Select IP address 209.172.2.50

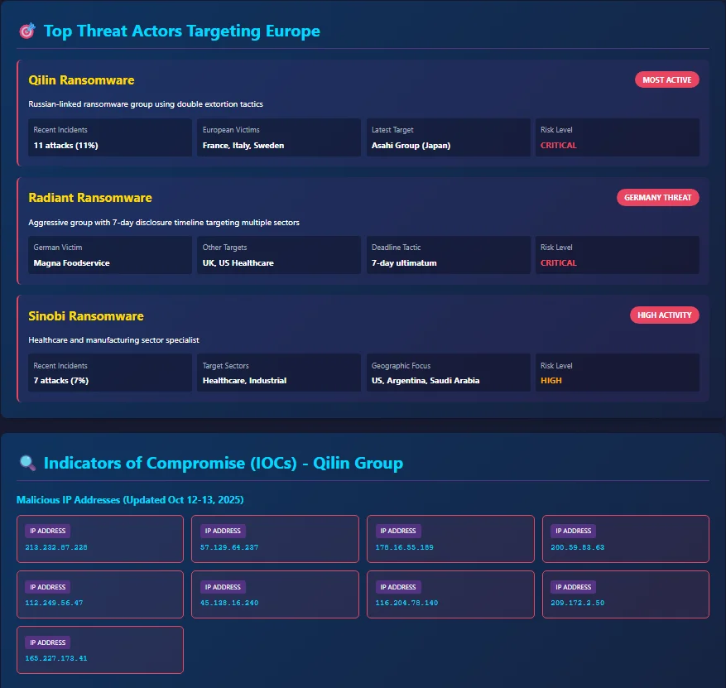tap(577, 603)
